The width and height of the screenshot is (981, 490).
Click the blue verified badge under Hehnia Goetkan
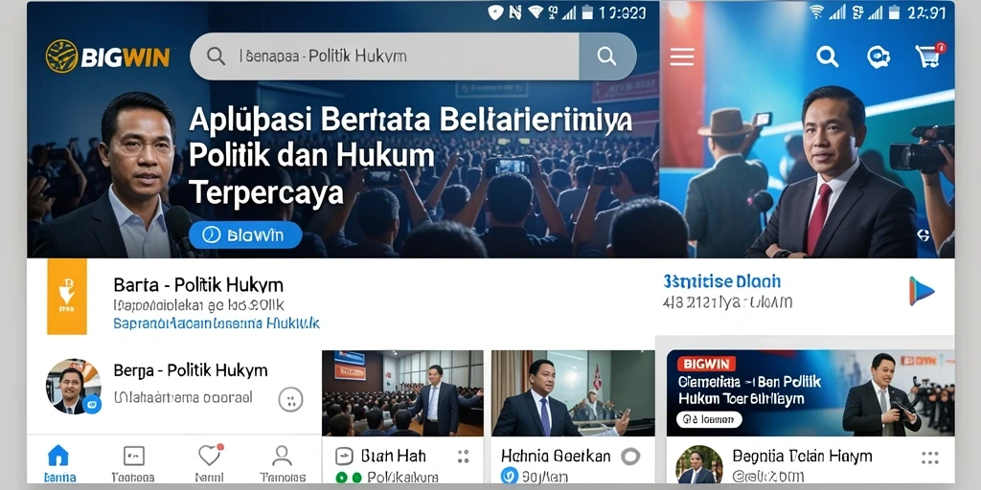coord(510,477)
